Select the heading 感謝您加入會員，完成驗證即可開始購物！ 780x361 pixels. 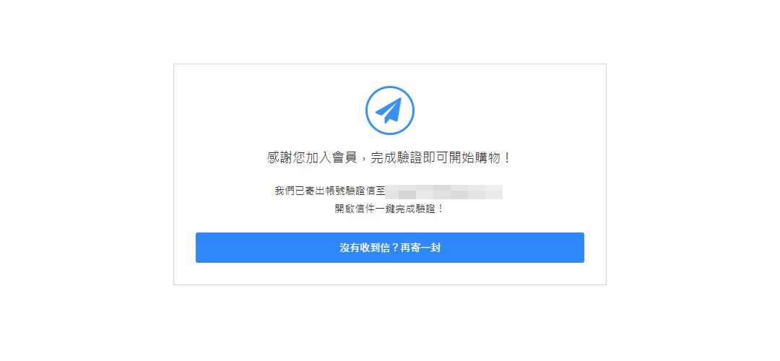pos(389,158)
